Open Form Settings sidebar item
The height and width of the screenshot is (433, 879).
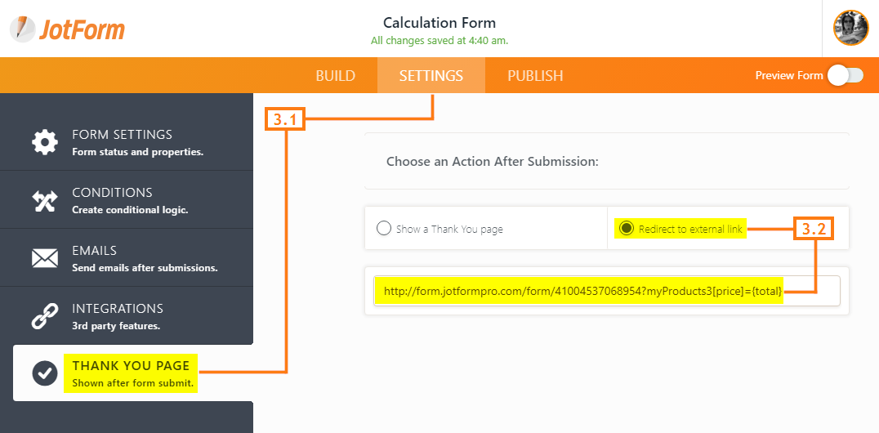point(127,142)
